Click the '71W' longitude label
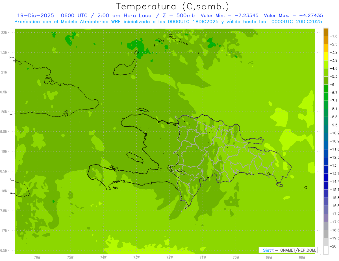Screen dimensions: 339x261 [203, 257]
